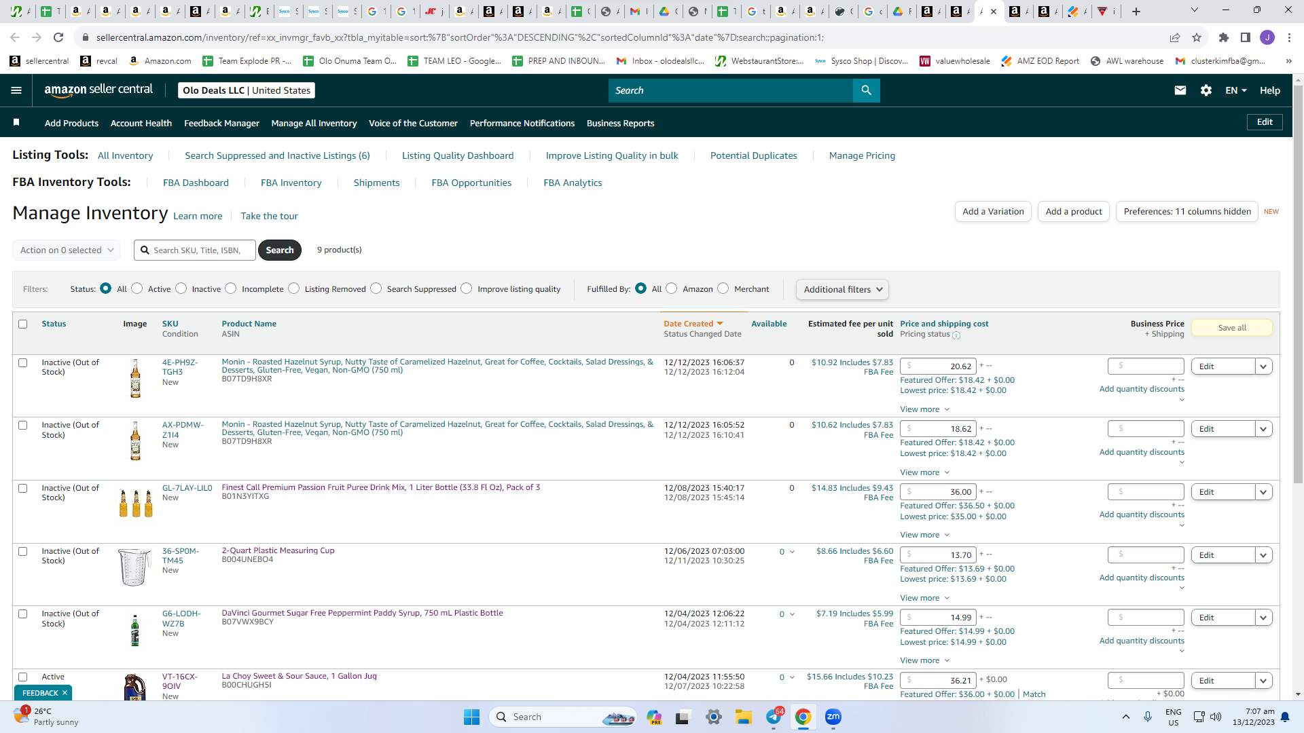
Task: Open a new browser tab
Action: [x=1136, y=11]
